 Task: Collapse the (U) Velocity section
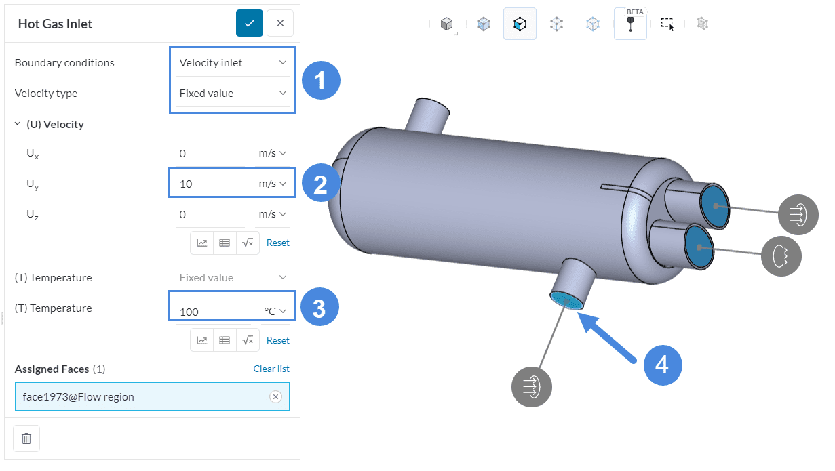(18, 125)
